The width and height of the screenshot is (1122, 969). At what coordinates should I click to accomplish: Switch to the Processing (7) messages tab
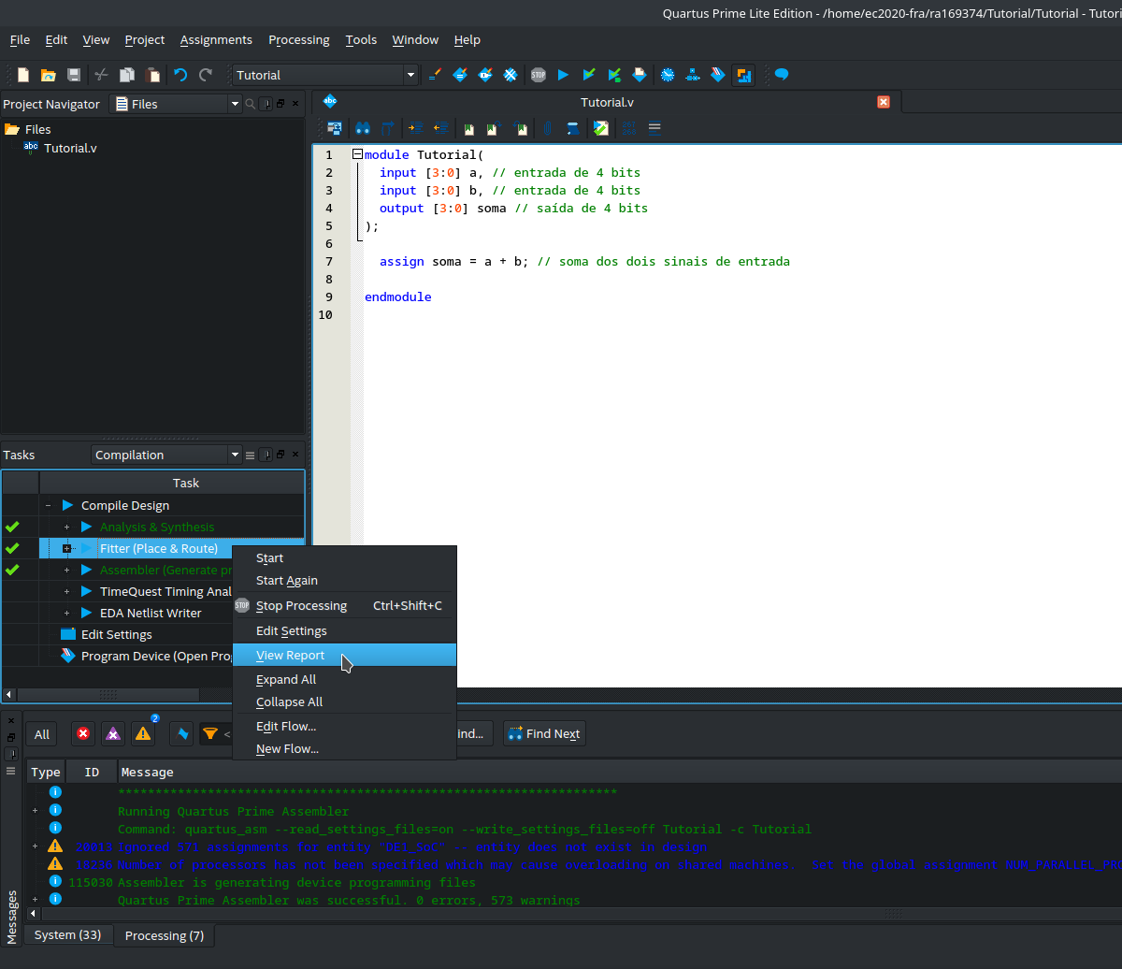(165, 935)
